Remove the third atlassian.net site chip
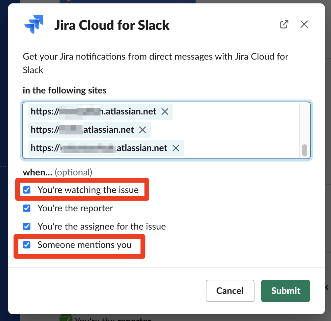This screenshot has height=321, width=331. point(176,148)
